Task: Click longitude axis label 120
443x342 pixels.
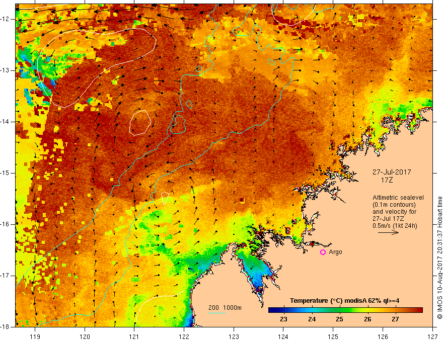Action: (85, 336)
